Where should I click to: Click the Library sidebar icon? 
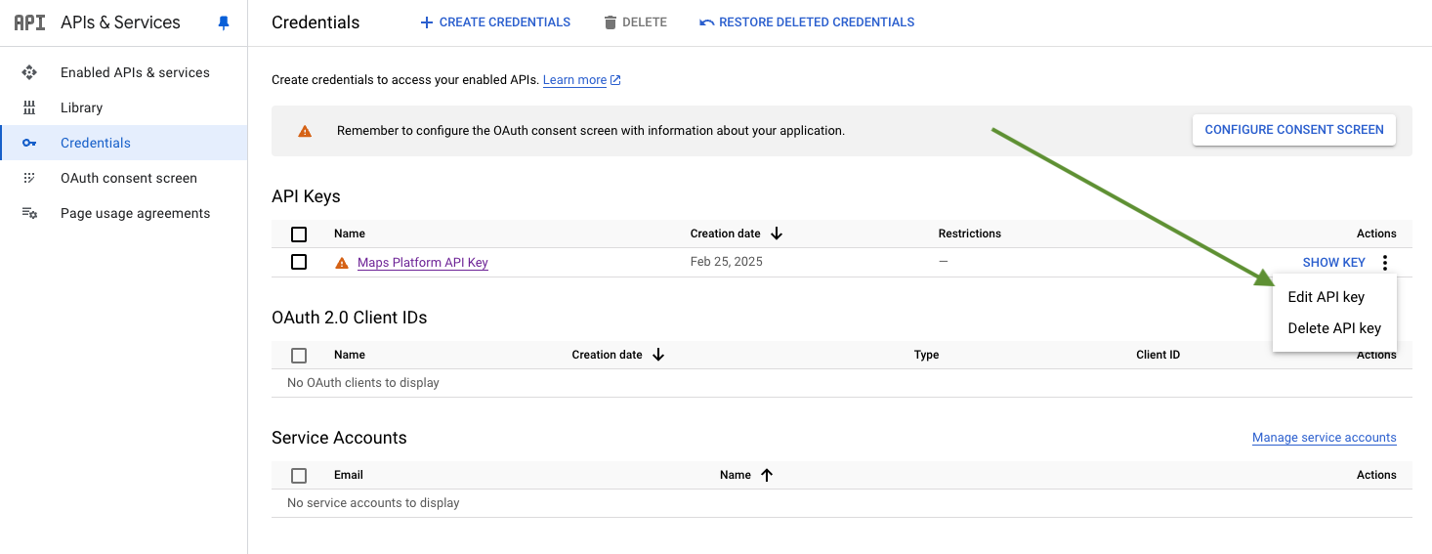point(29,107)
